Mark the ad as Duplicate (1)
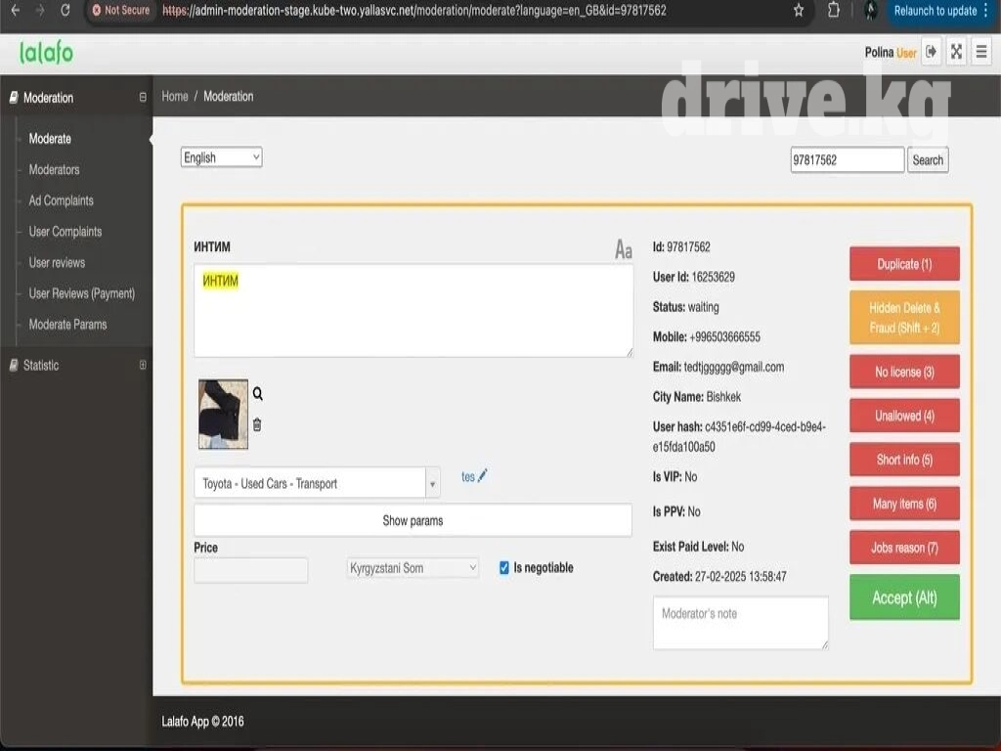Image resolution: width=1001 pixels, height=751 pixels. coord(904,264)
